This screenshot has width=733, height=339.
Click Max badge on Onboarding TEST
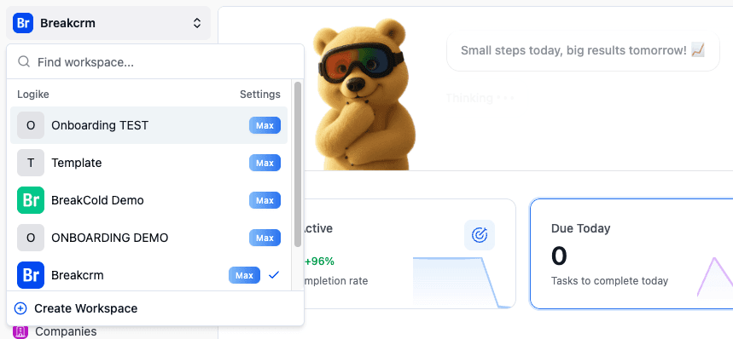(265, 125)
